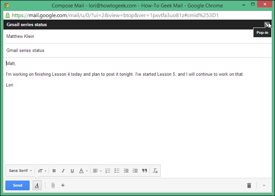275x196 pixels.
Task: Click the indent less icon
Action: (x=126, y=171)
